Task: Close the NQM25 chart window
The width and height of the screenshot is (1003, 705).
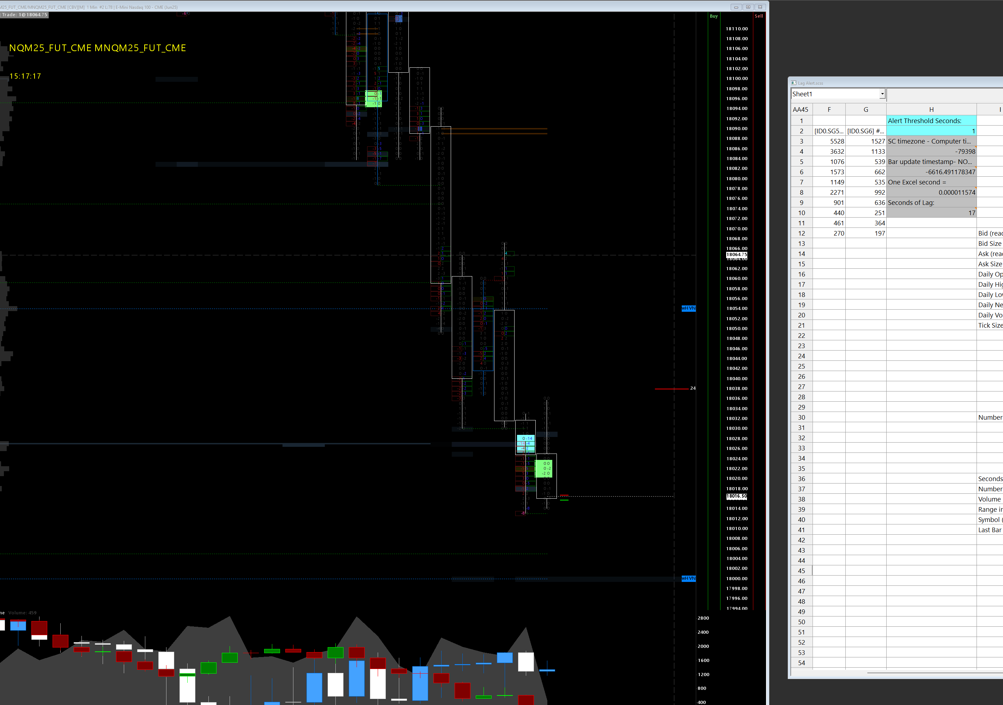Action: [761, 7]
